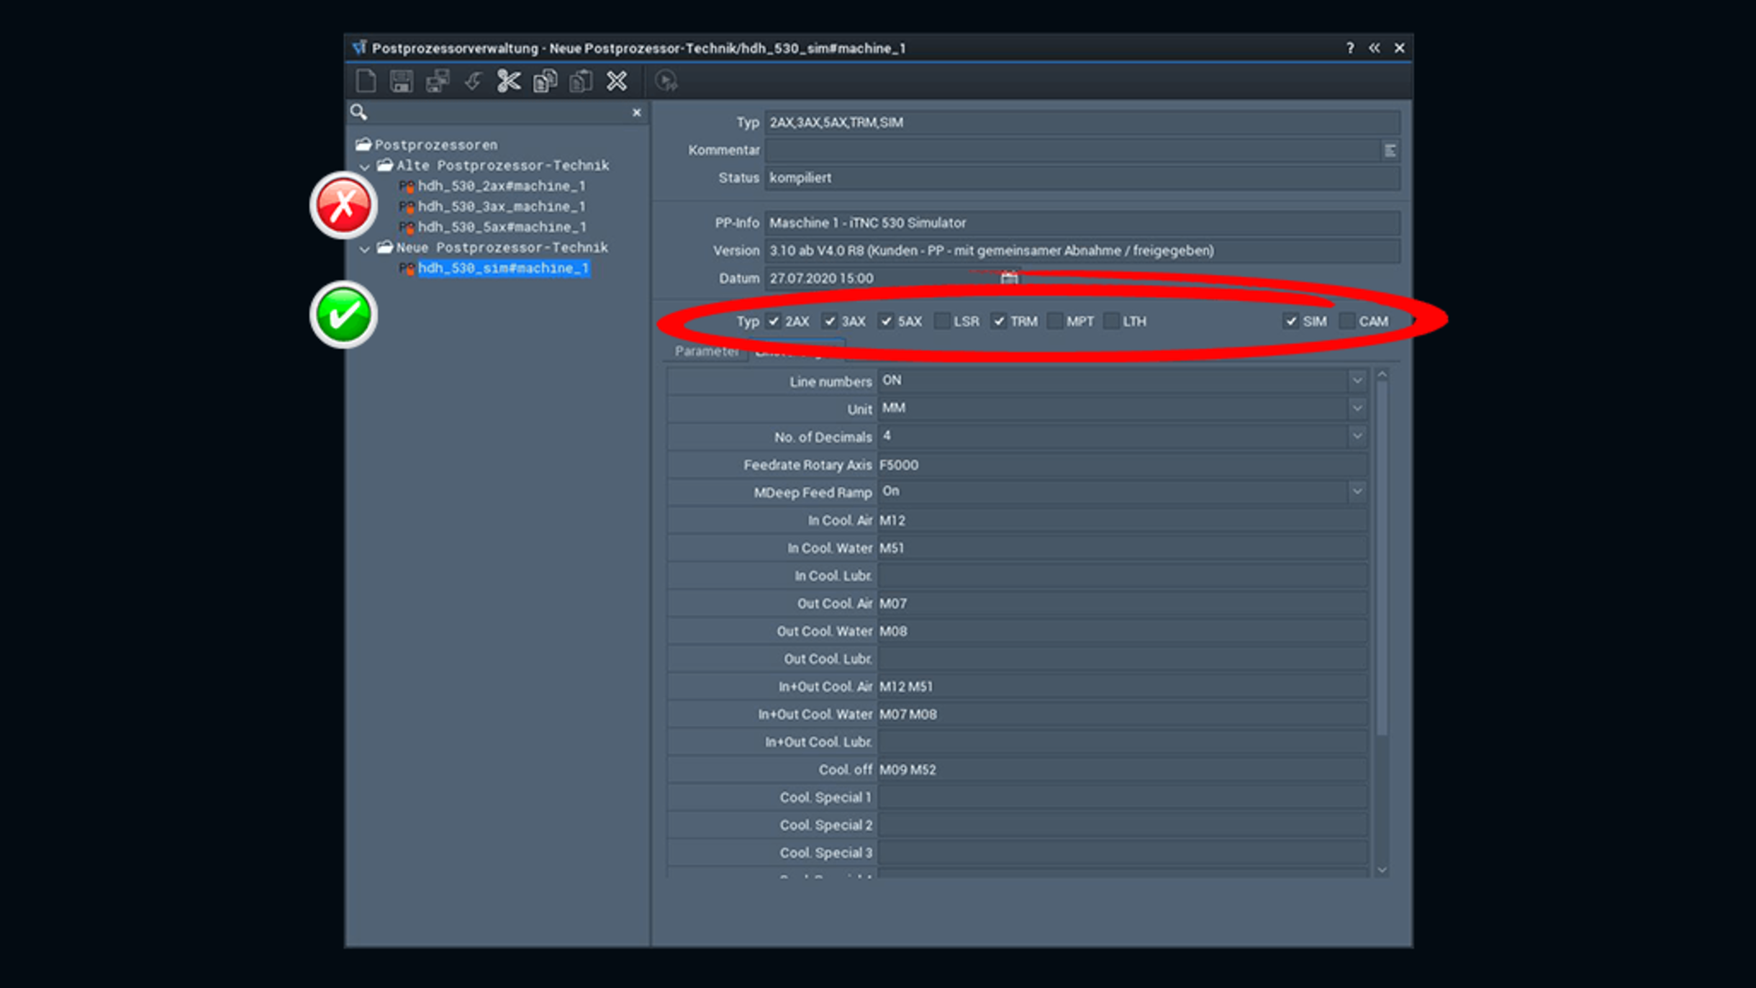Click the Cool. off field M09 M52
This screenshot has height=988, width=1756.
1122,770
